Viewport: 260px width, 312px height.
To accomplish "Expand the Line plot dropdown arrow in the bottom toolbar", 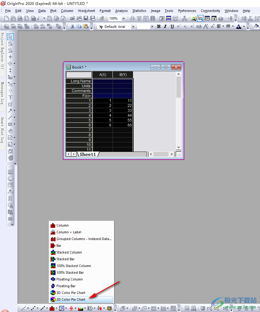I will 28,308.
